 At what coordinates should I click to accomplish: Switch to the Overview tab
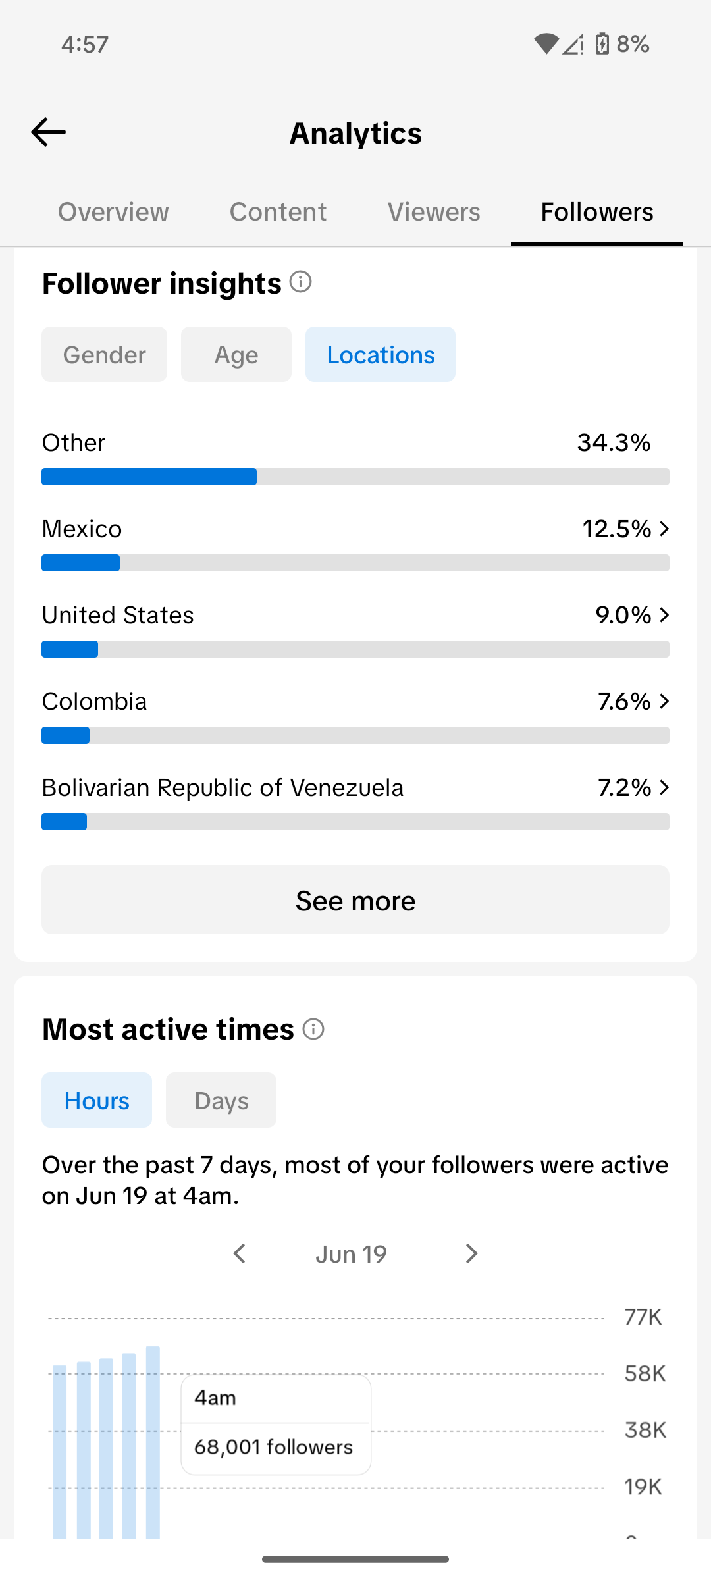113,212
